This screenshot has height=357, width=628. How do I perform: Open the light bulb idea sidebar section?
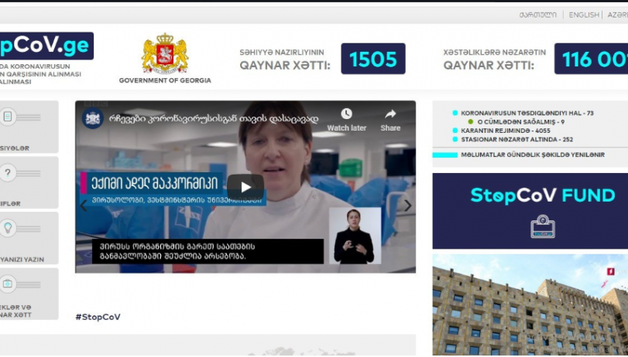coord(8,228)
